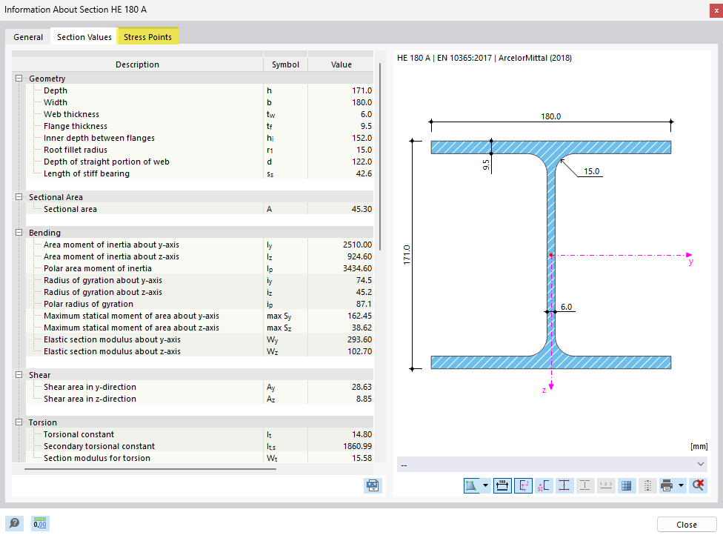
Task: Select the Torsional constant row
Action: click(199, 434)
